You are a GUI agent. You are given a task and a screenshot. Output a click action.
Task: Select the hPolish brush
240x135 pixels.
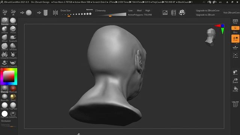click(x=13, y=46)
